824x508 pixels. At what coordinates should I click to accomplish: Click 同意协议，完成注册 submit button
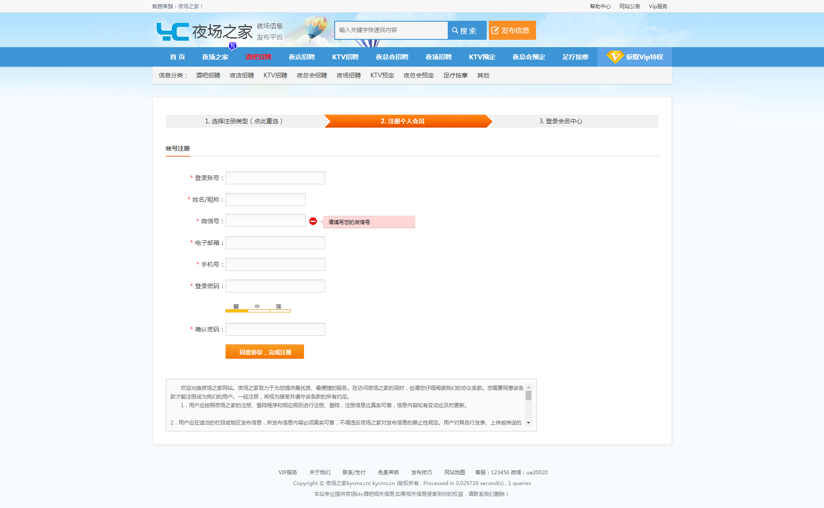265,352
